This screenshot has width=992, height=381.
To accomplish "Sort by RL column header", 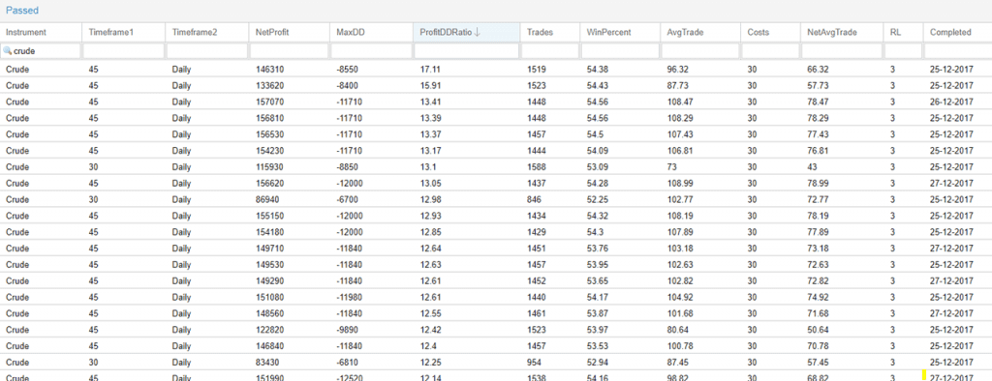I will 903,32.
